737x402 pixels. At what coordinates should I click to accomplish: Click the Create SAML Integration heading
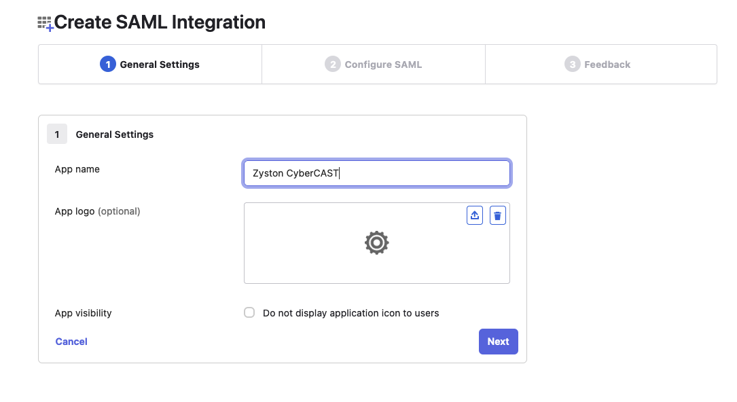coord(160,22)
